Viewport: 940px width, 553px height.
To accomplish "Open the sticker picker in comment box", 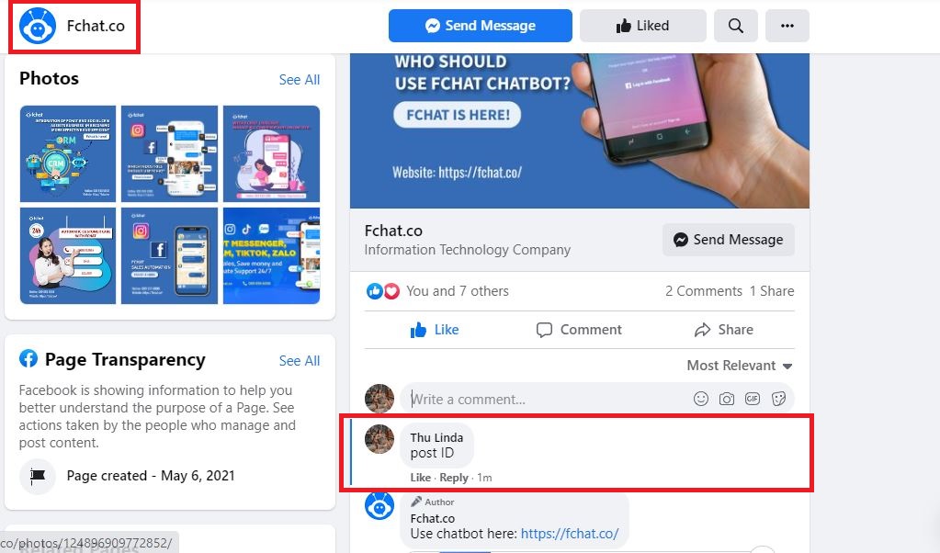I will [778, 399].
